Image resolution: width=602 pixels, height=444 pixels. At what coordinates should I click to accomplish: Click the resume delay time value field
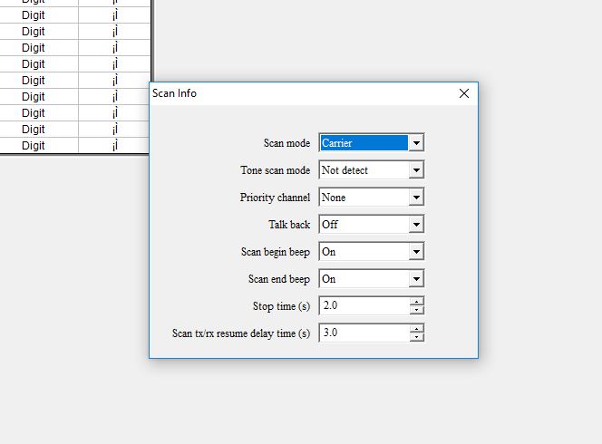click(x=364, y=333)
